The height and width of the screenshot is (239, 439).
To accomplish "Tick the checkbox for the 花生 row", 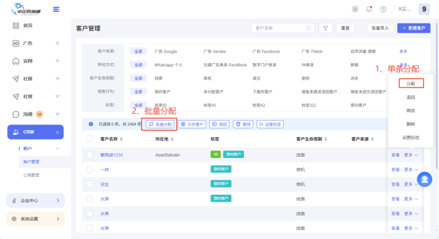I will point(89,184).
